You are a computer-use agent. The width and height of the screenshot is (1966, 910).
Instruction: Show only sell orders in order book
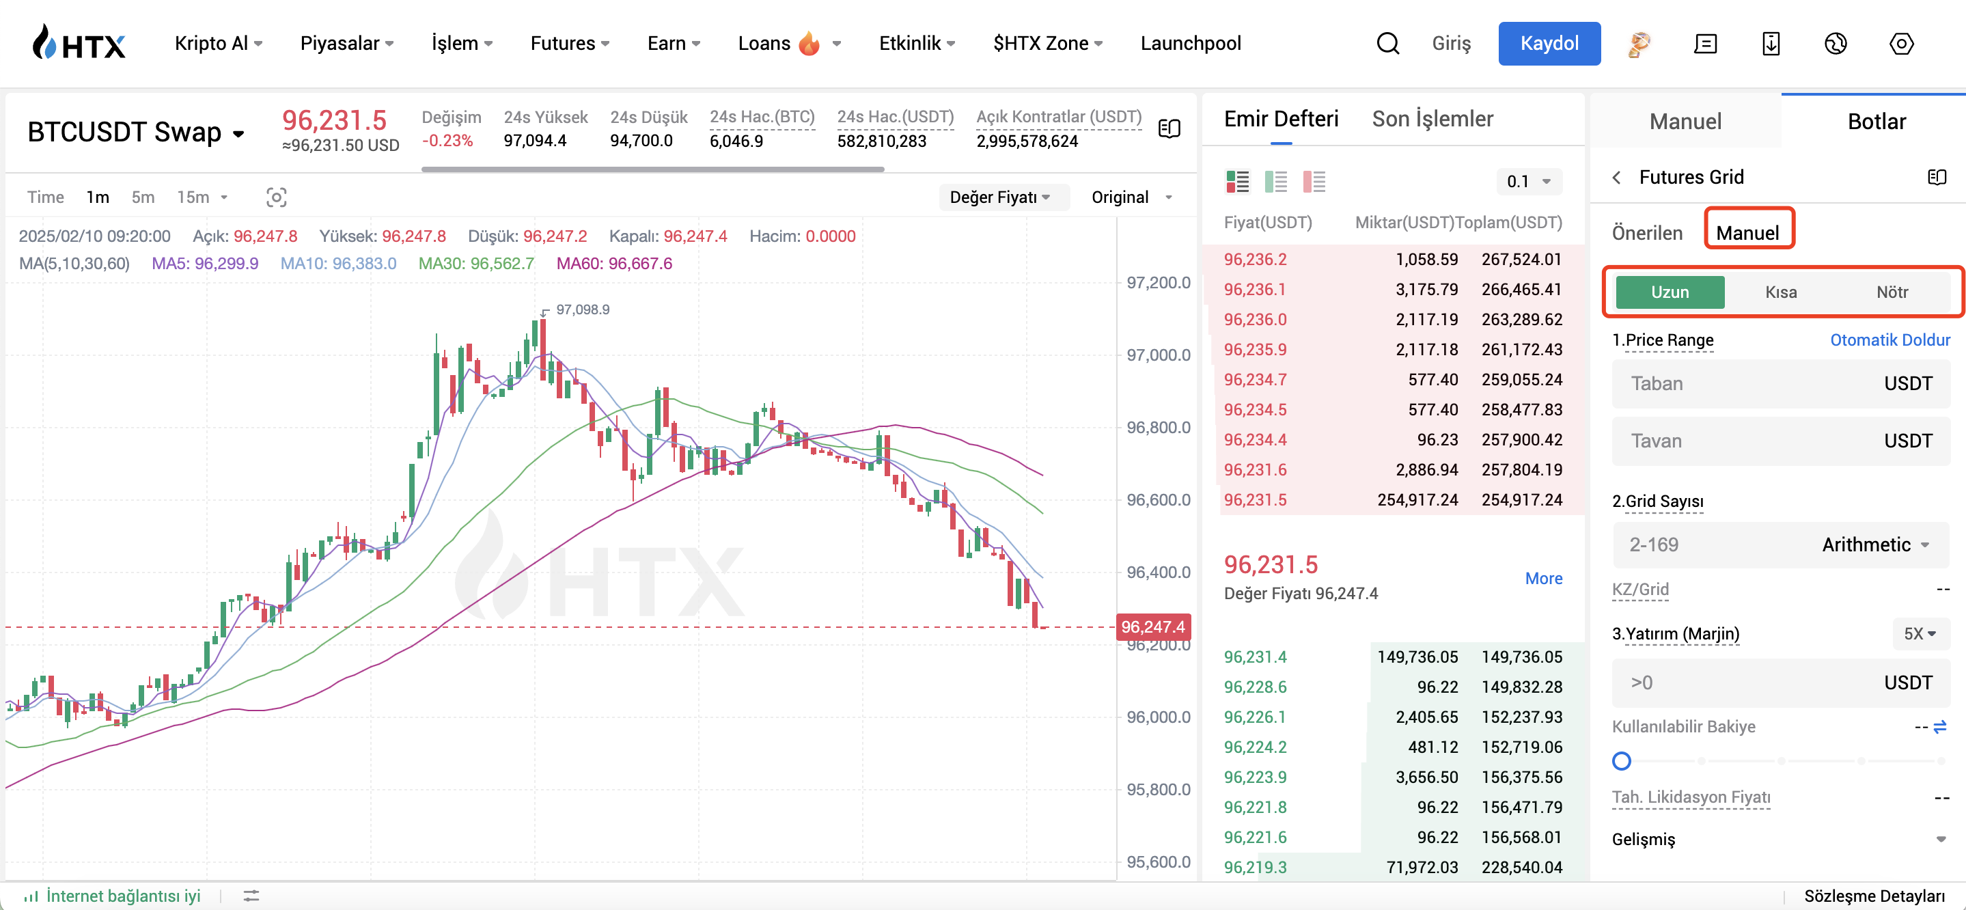point(1314,182)
